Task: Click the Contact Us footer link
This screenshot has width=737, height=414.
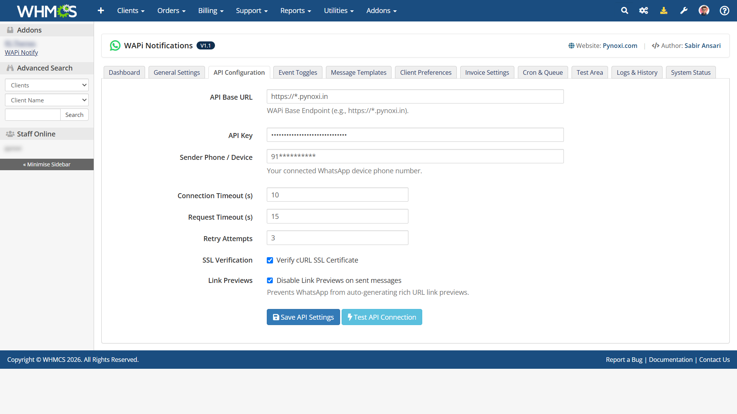Action: pos(714,360)
